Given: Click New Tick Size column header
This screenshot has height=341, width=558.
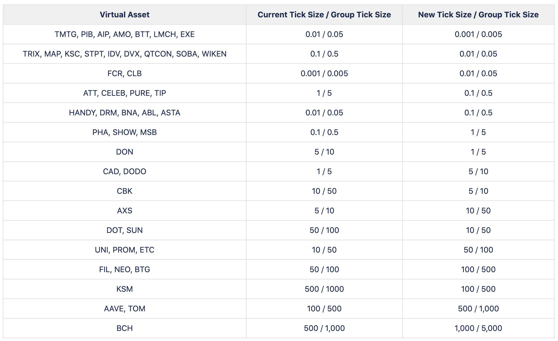Looking at the screenshot, I should (x=478, y=15).
